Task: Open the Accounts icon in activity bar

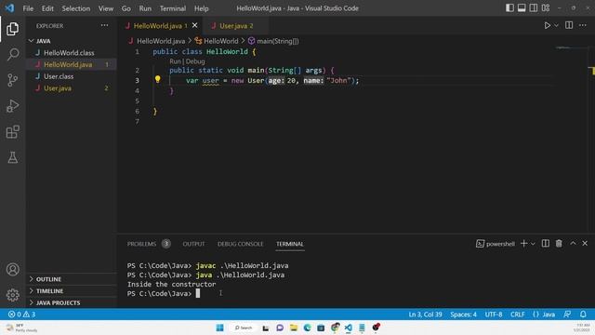Action: tap(12, 269)
